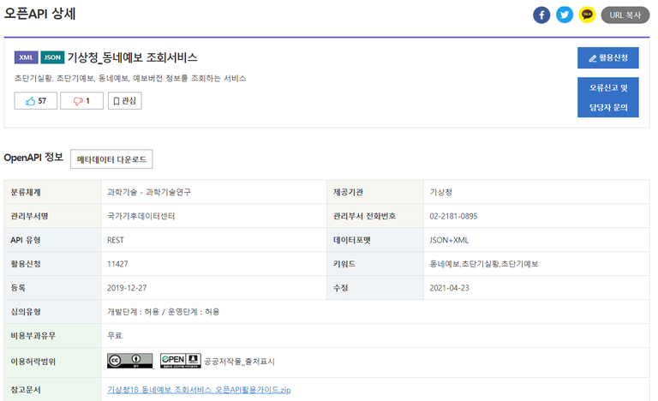Click the 공공저작물_출처표시 license text
This screenshot has width=658, height=401.
tap(239, 362)
